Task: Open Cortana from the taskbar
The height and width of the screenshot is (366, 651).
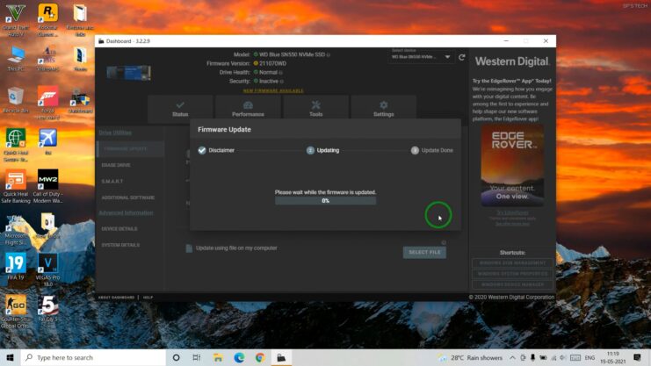Action: coord(176,358)
